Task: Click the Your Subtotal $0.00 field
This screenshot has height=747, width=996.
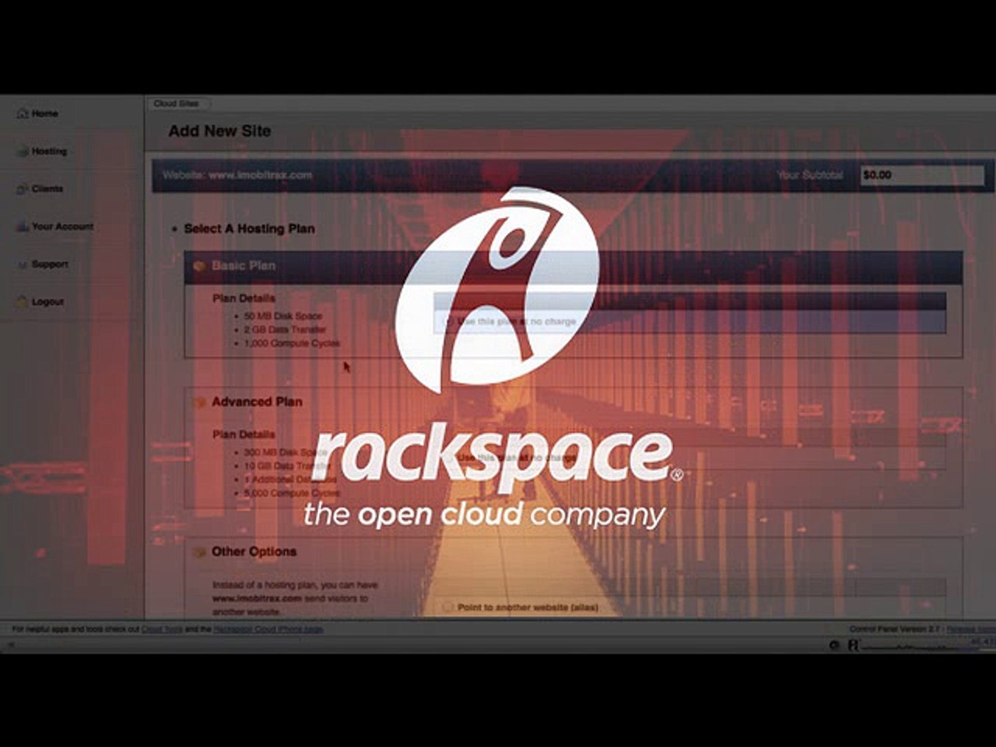Action: click(x=922, y=175)
